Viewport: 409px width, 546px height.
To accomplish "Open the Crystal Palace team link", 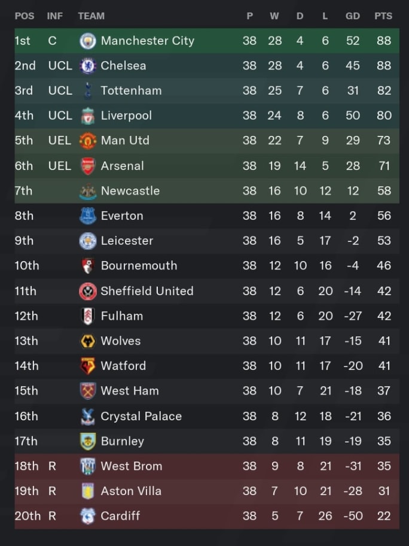I will point(141,416).
